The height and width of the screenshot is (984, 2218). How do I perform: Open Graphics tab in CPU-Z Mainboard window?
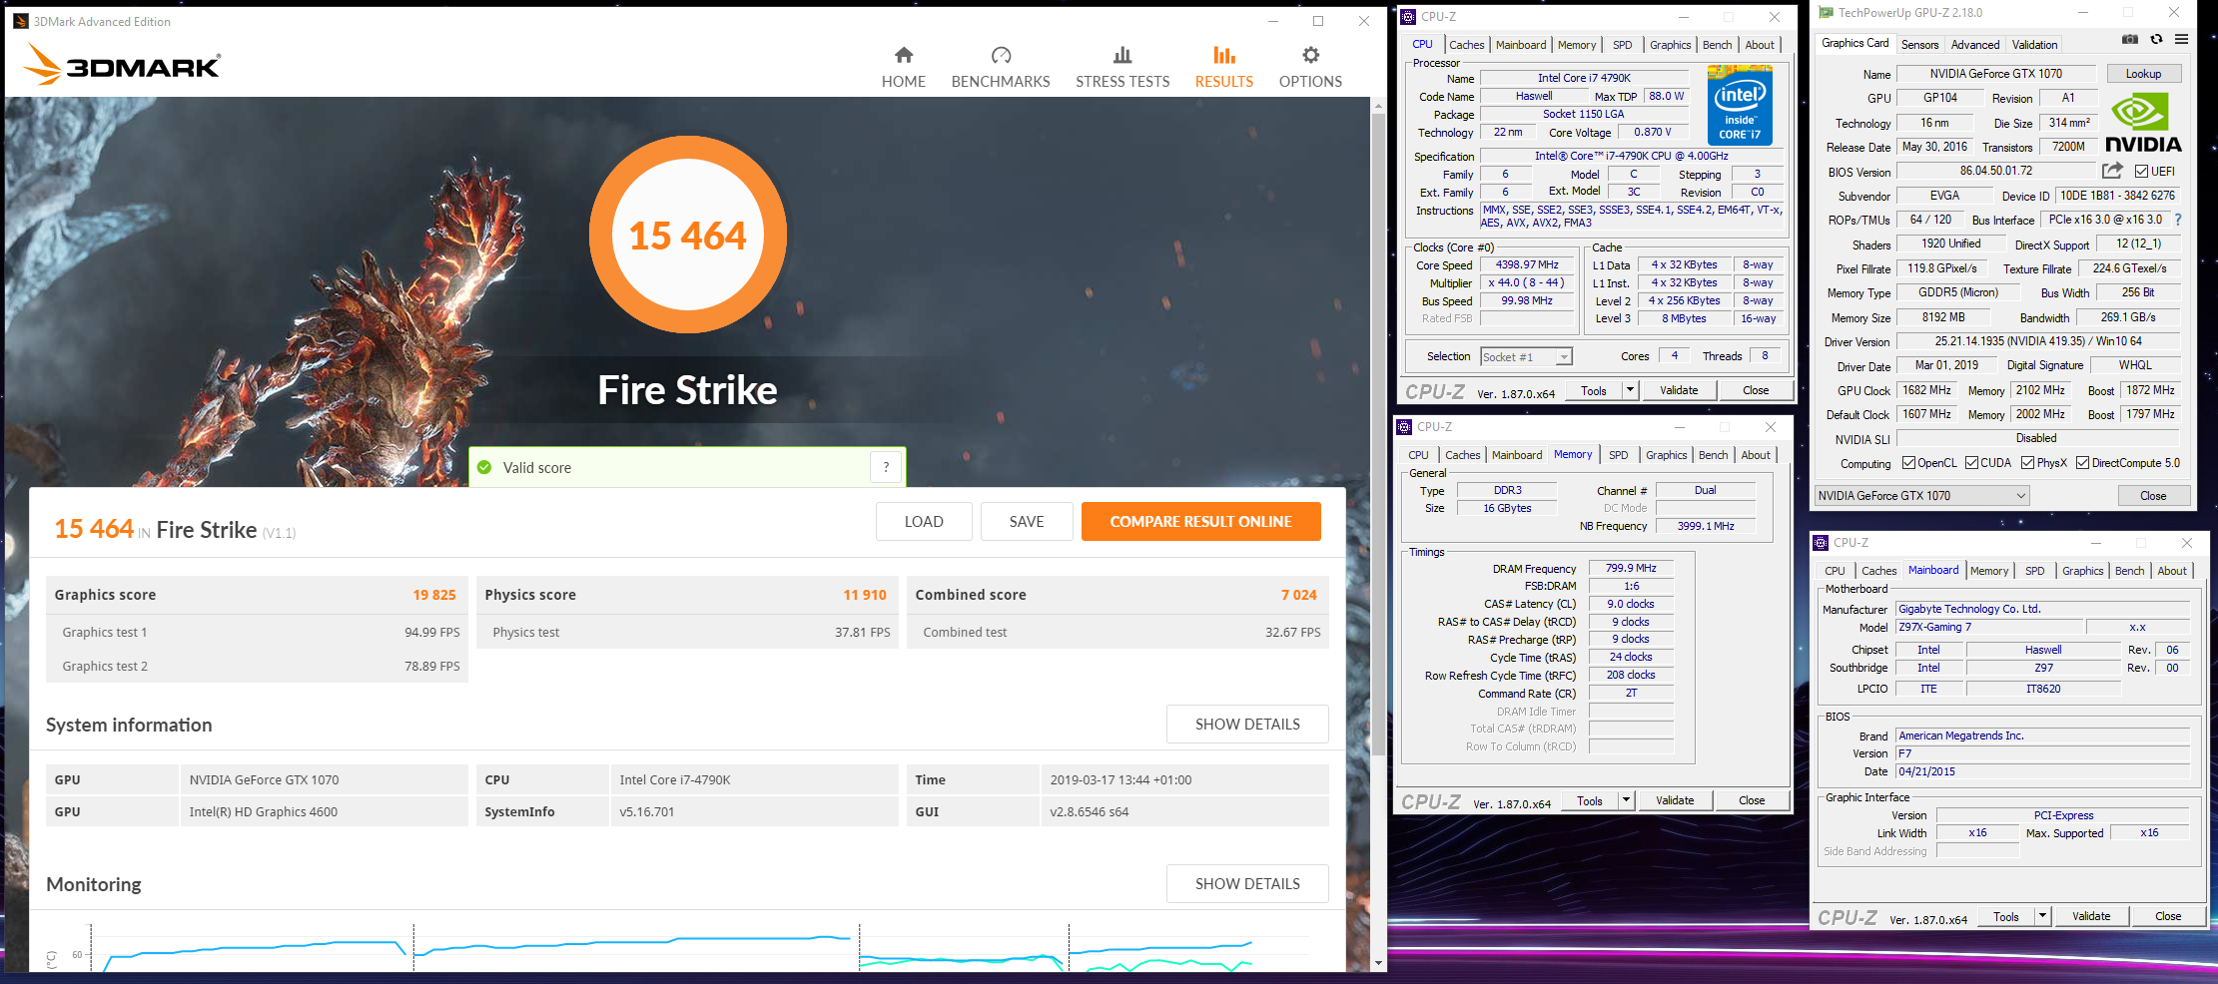pyautogui.click(x=2082, y=571)
